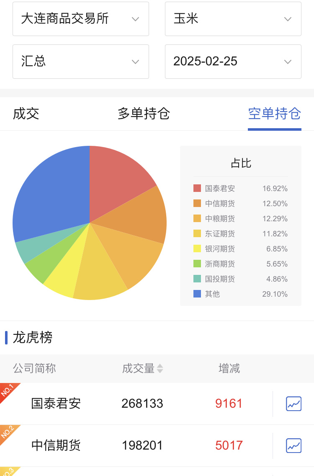The height and width of the screenshot is (476, 314).
Task: Open the 汇总 contract dropdown
Action: tap(81, 62)
